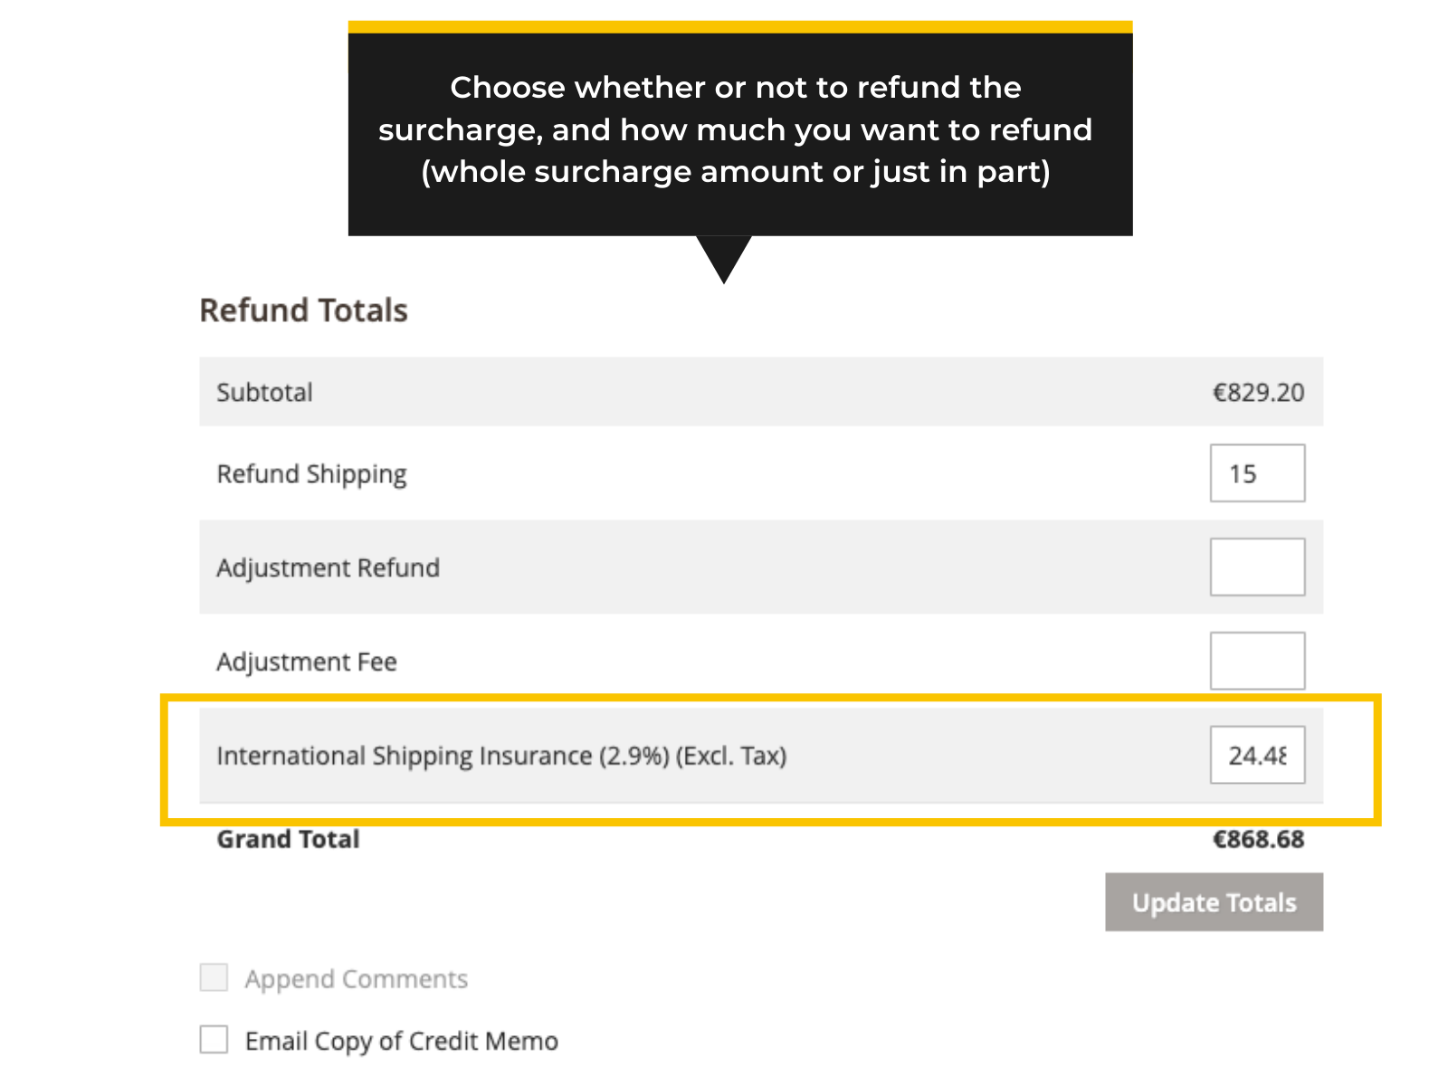Click the International Shipping Insurance (2.9%) label
The width and height of the screenshot is (1448, 1086).
pos(501,756)
